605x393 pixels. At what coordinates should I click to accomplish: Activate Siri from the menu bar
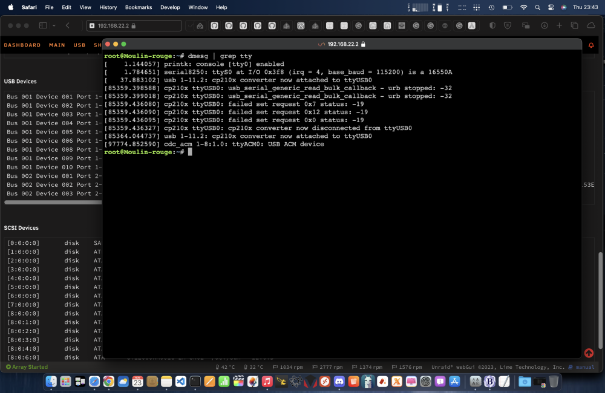[564, 7]
